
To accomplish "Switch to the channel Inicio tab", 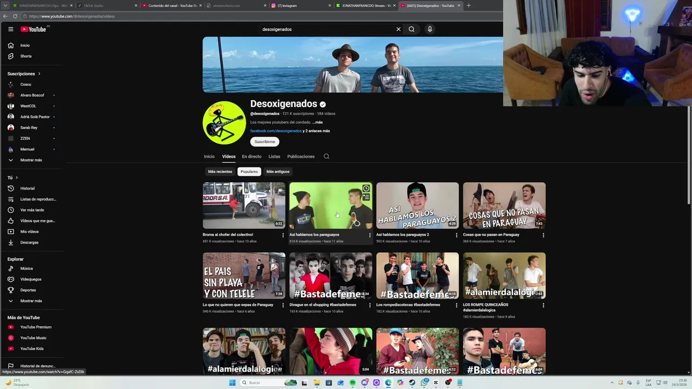I will (x=209, y=157).
